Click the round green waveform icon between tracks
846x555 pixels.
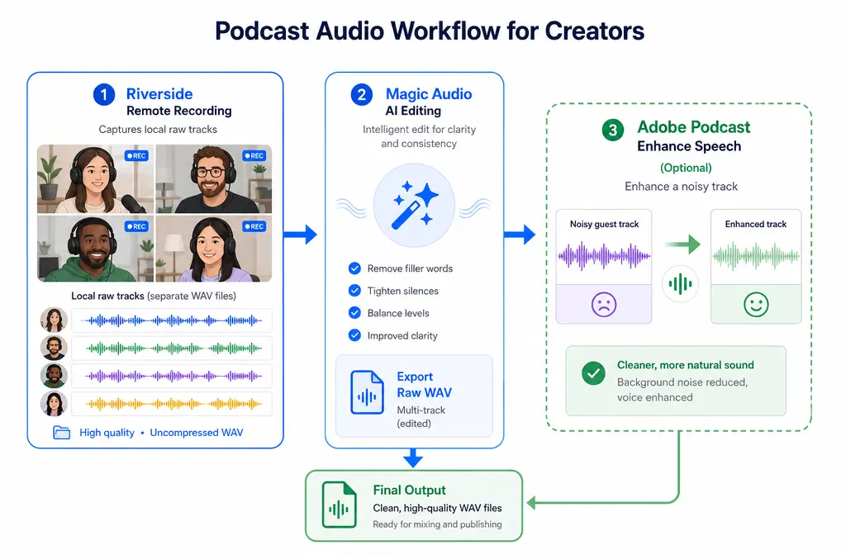point(681,284)
